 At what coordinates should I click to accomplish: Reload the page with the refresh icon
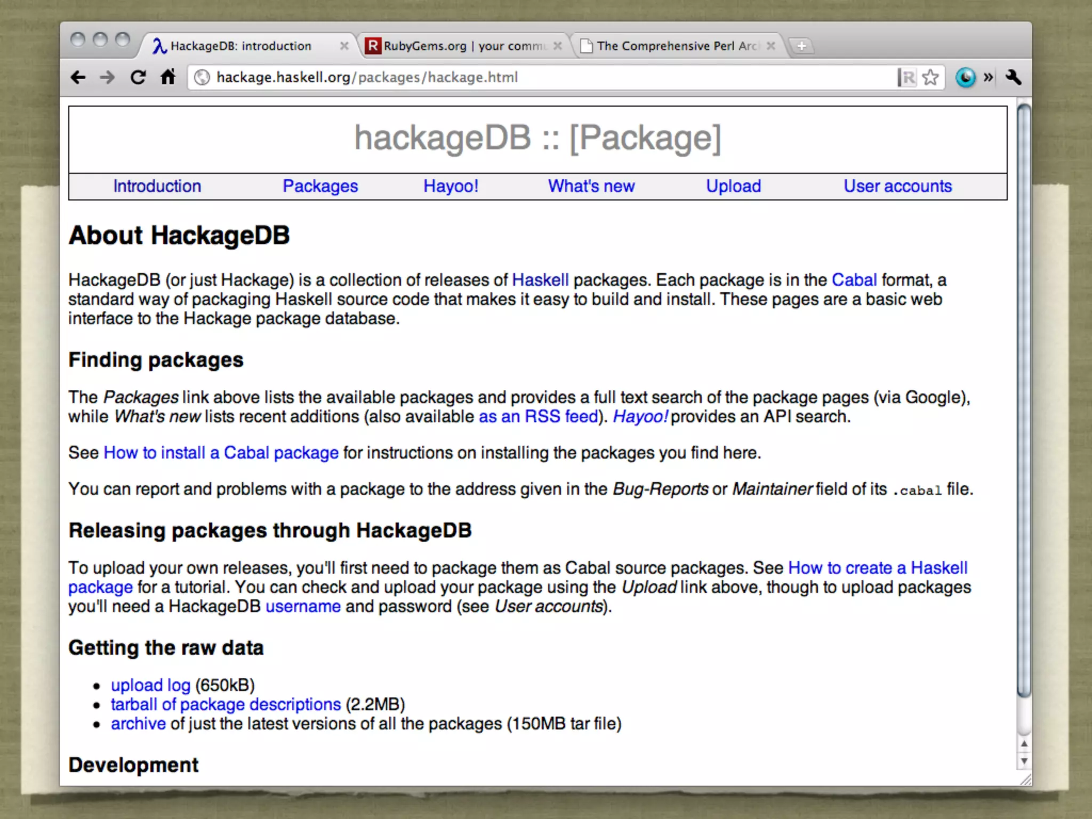[x=138, y=78]
